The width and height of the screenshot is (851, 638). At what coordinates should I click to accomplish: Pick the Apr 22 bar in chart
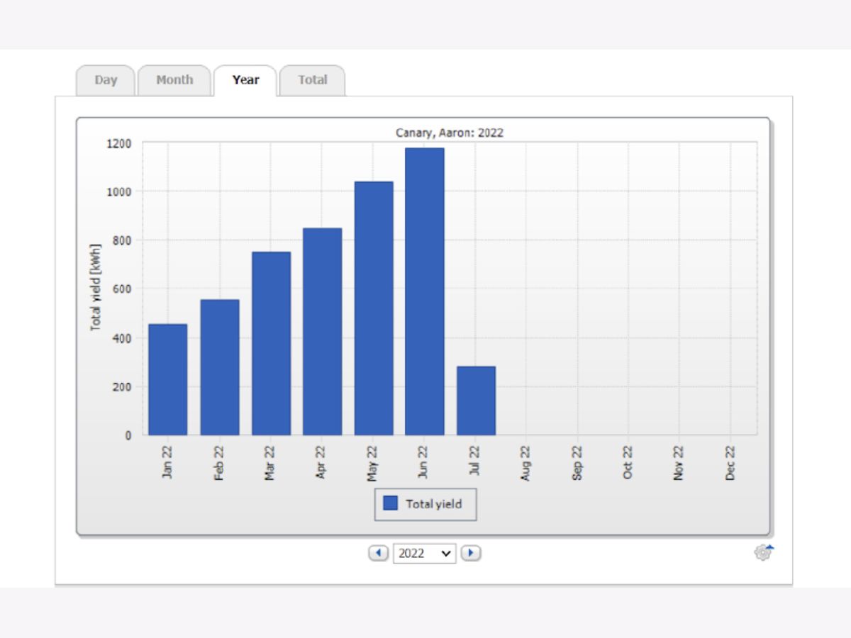pos(322,331)
